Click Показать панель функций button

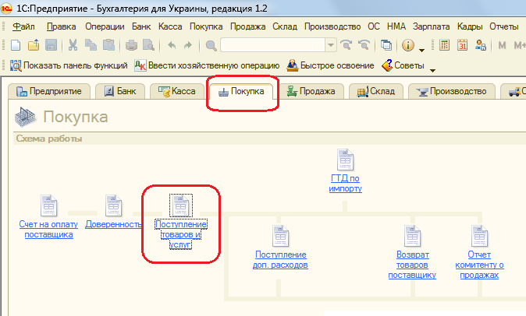tap(69, 65)
